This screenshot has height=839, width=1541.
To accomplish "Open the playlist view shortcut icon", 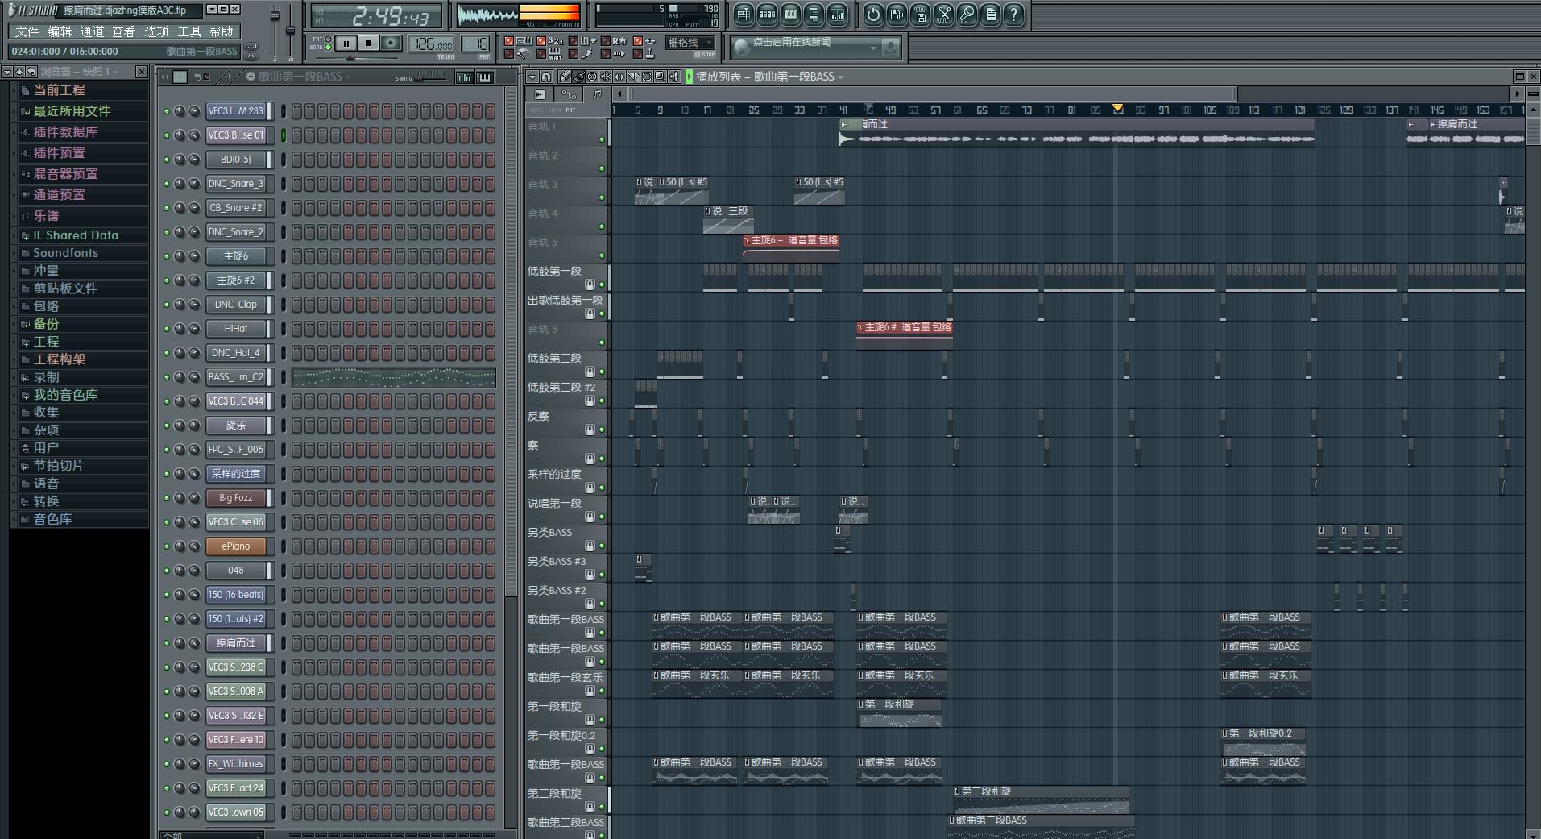I will (x=744, y=14).
